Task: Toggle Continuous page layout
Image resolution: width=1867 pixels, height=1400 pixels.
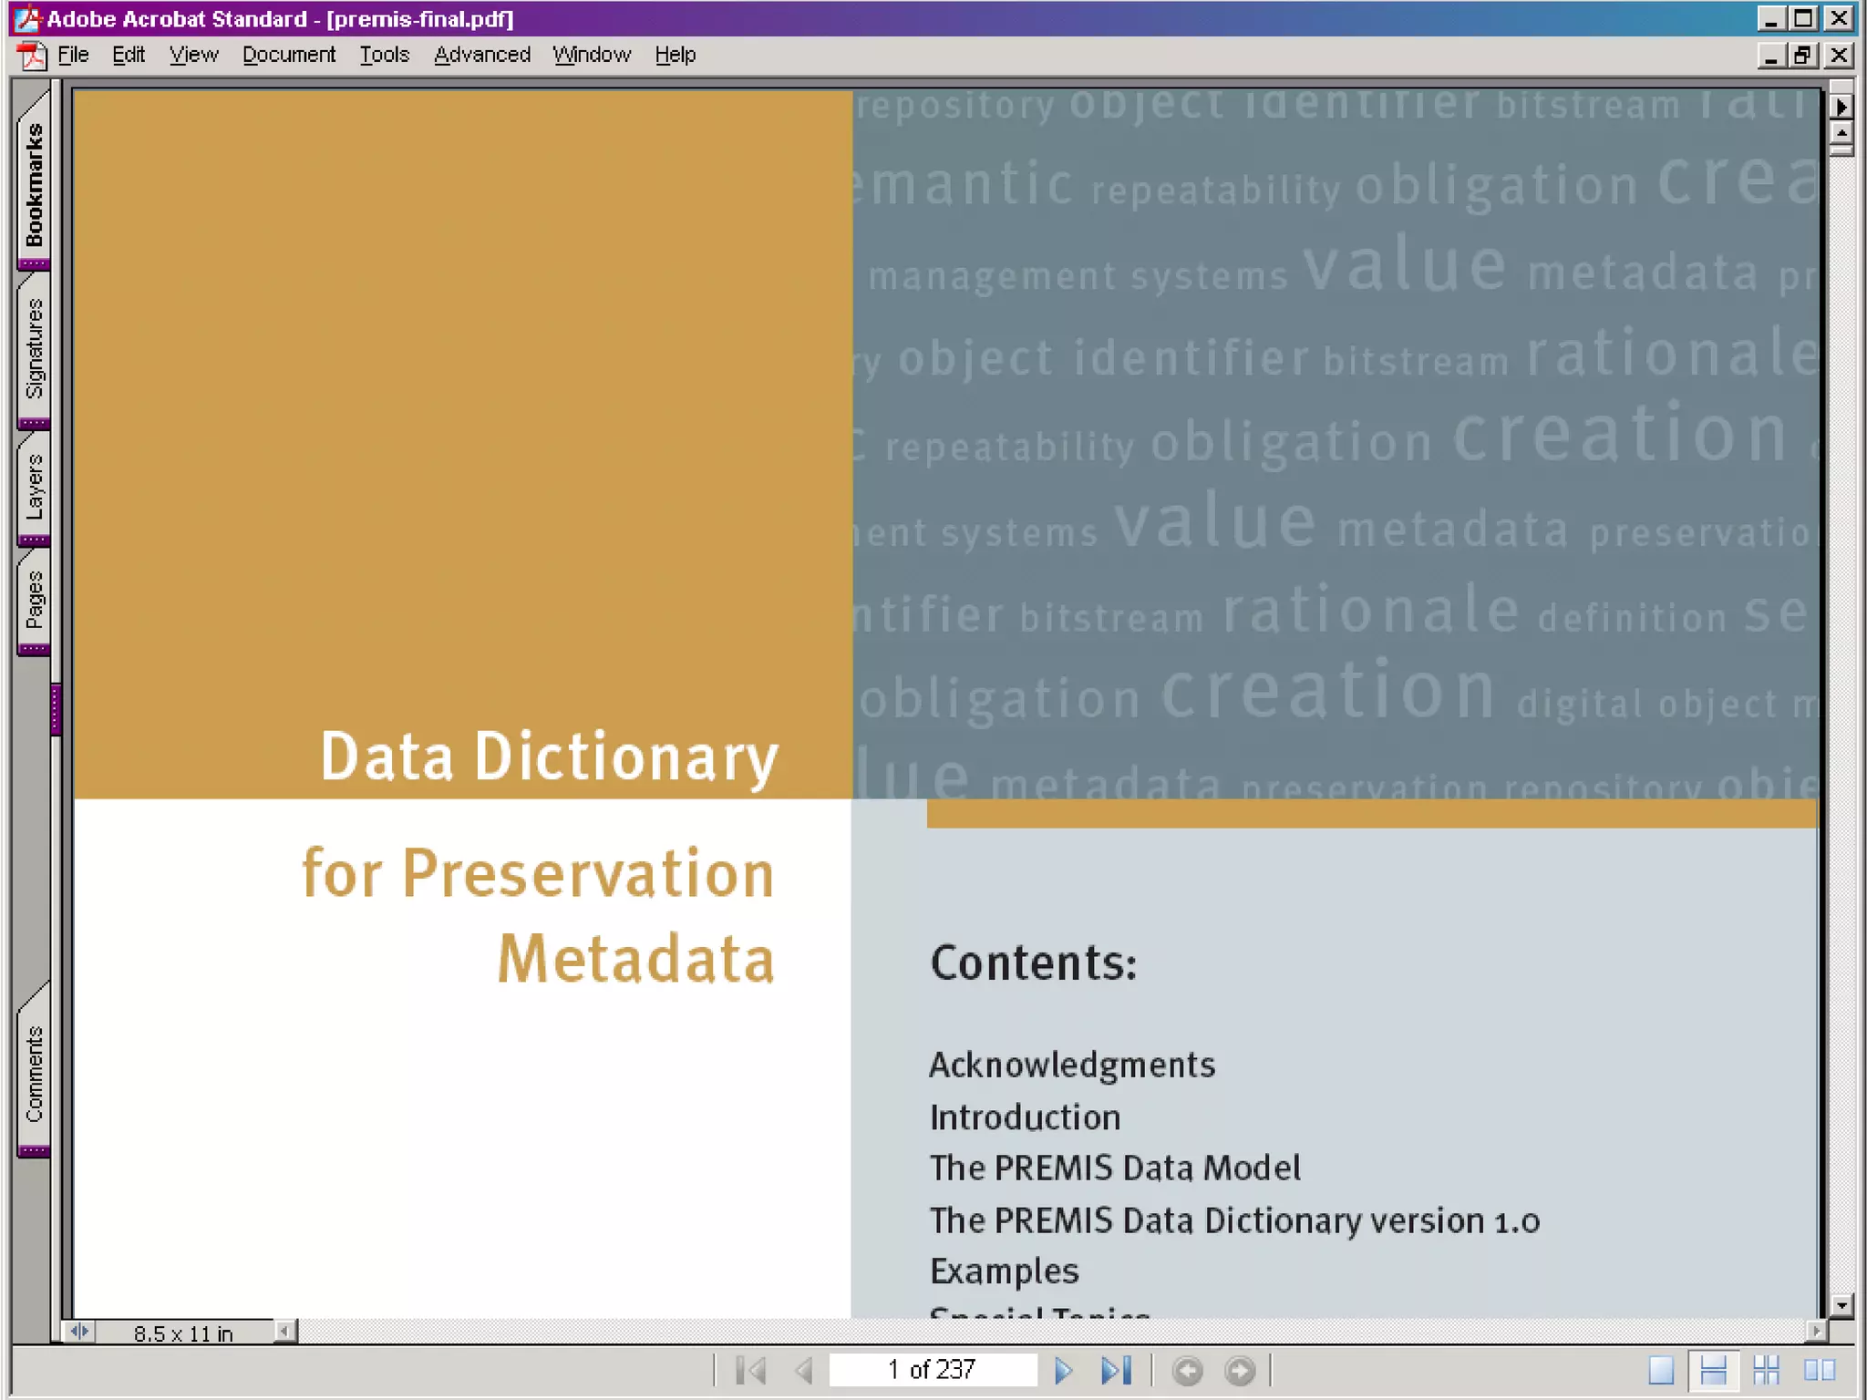Action: tap(1714, 1370)
